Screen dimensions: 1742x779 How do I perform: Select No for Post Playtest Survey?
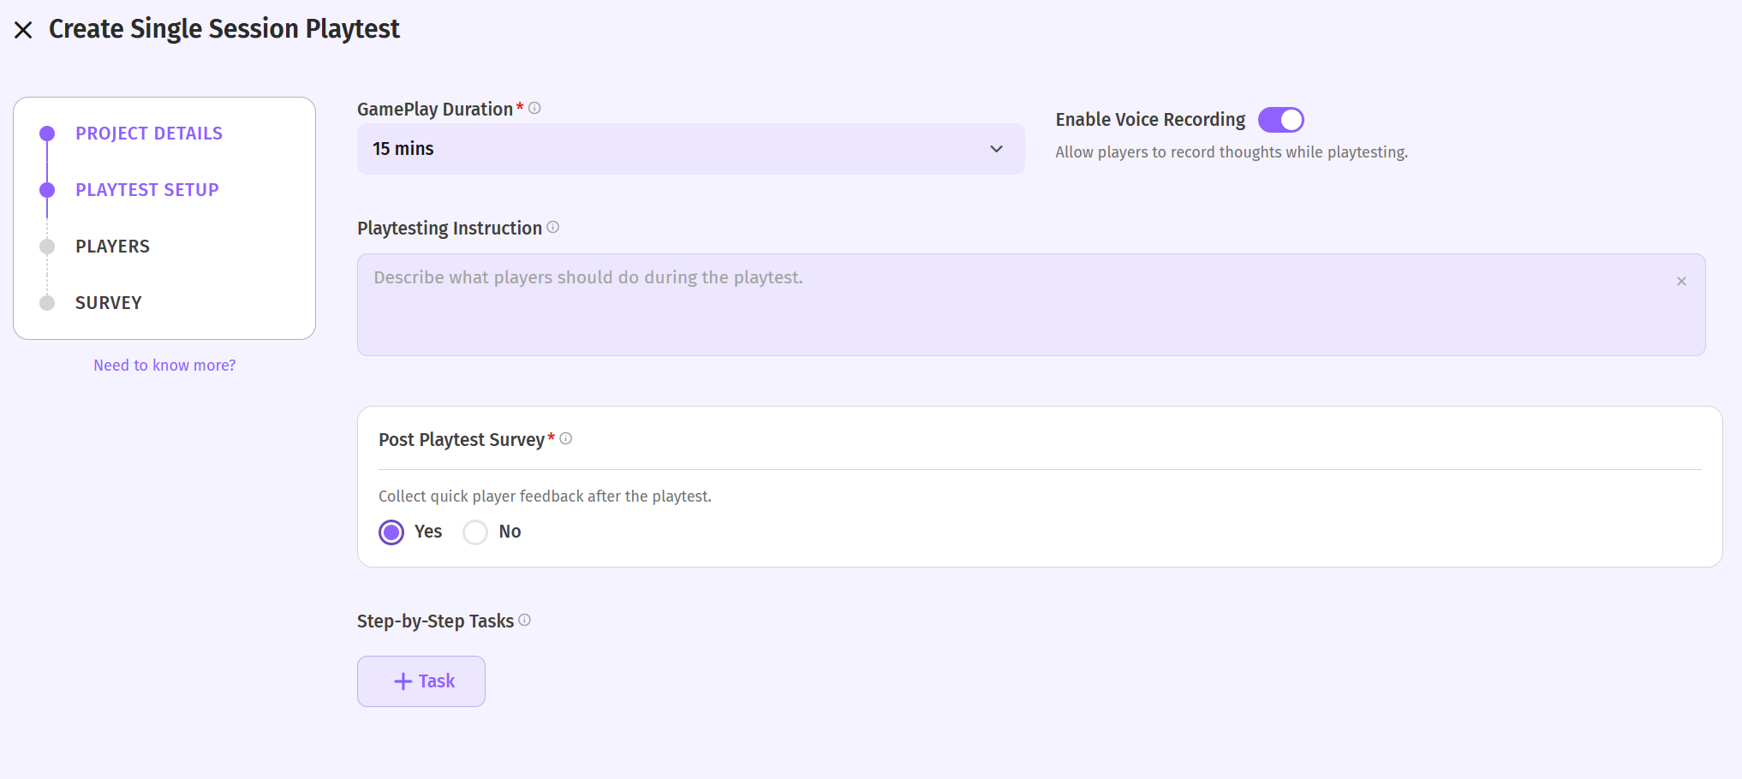pos(475,532)
